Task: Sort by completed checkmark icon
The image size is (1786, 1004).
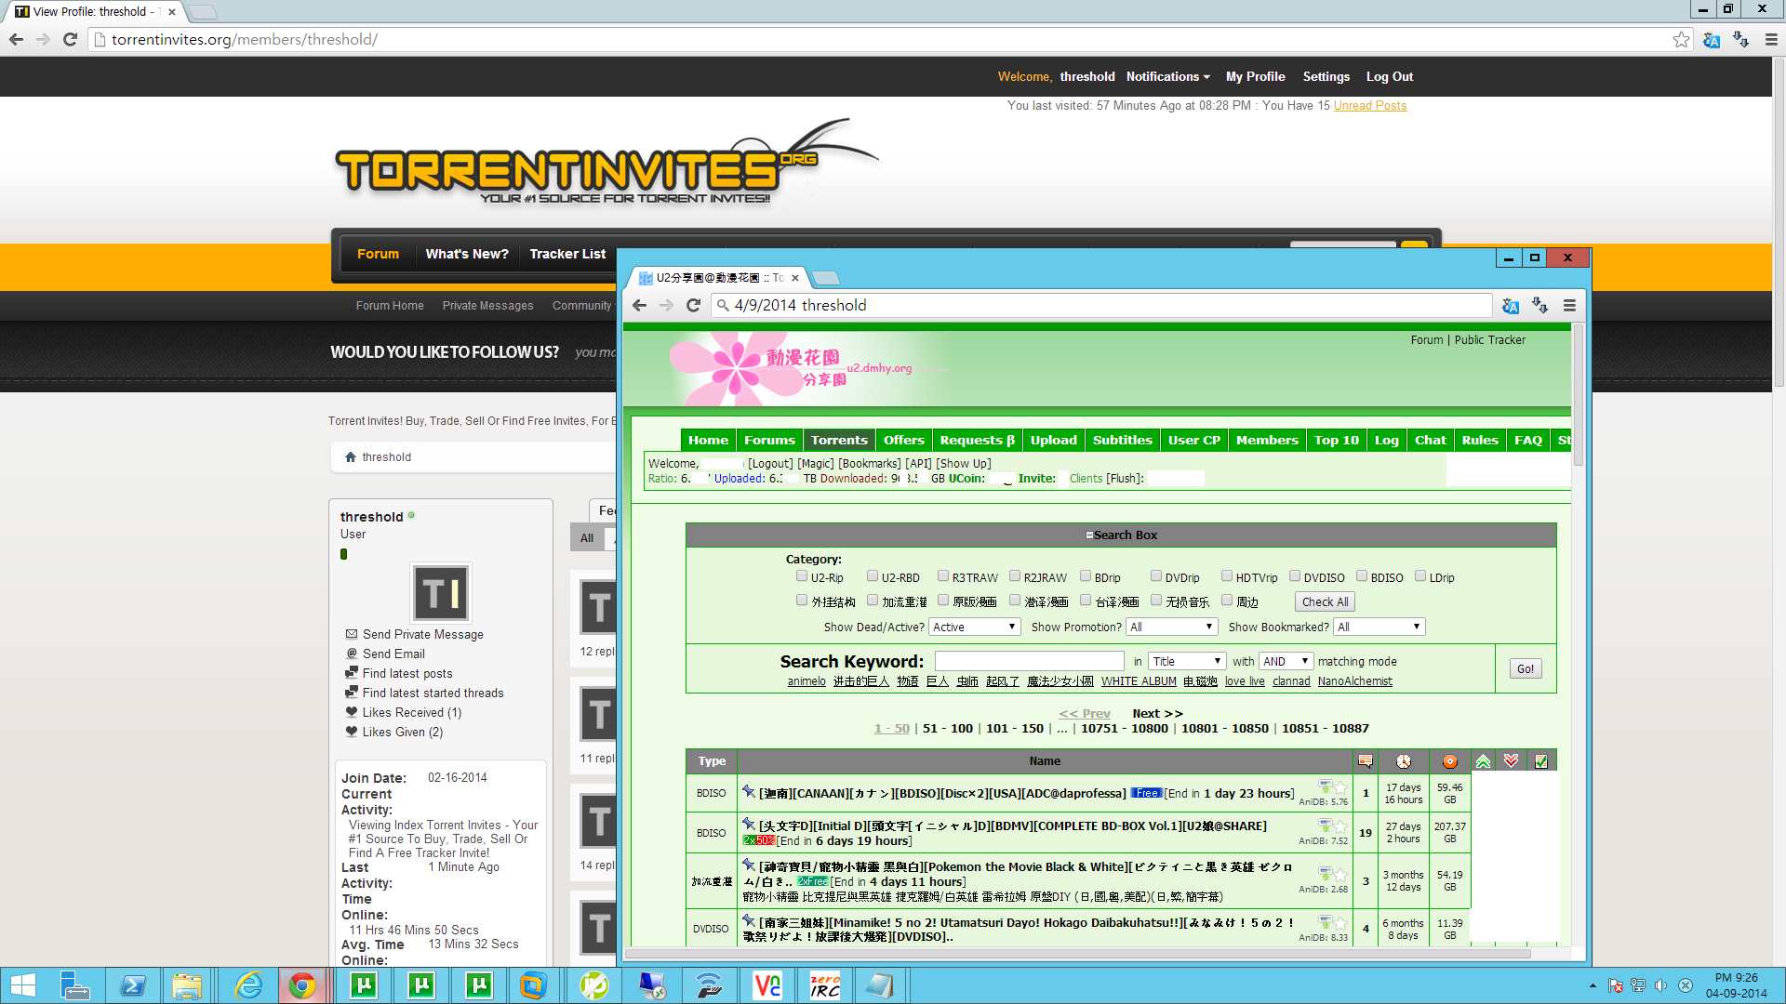Action: point(1541,761)
